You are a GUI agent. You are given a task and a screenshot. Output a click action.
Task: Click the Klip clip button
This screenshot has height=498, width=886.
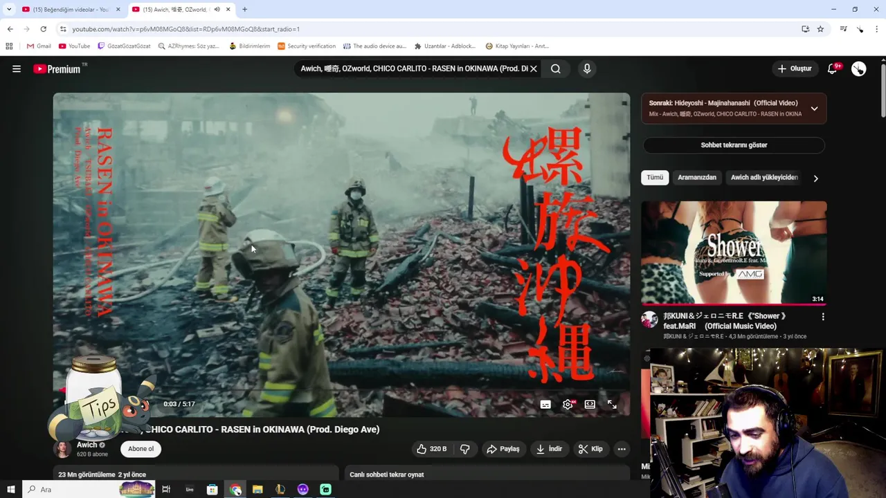pyautogui.click(x=590, y=449)
